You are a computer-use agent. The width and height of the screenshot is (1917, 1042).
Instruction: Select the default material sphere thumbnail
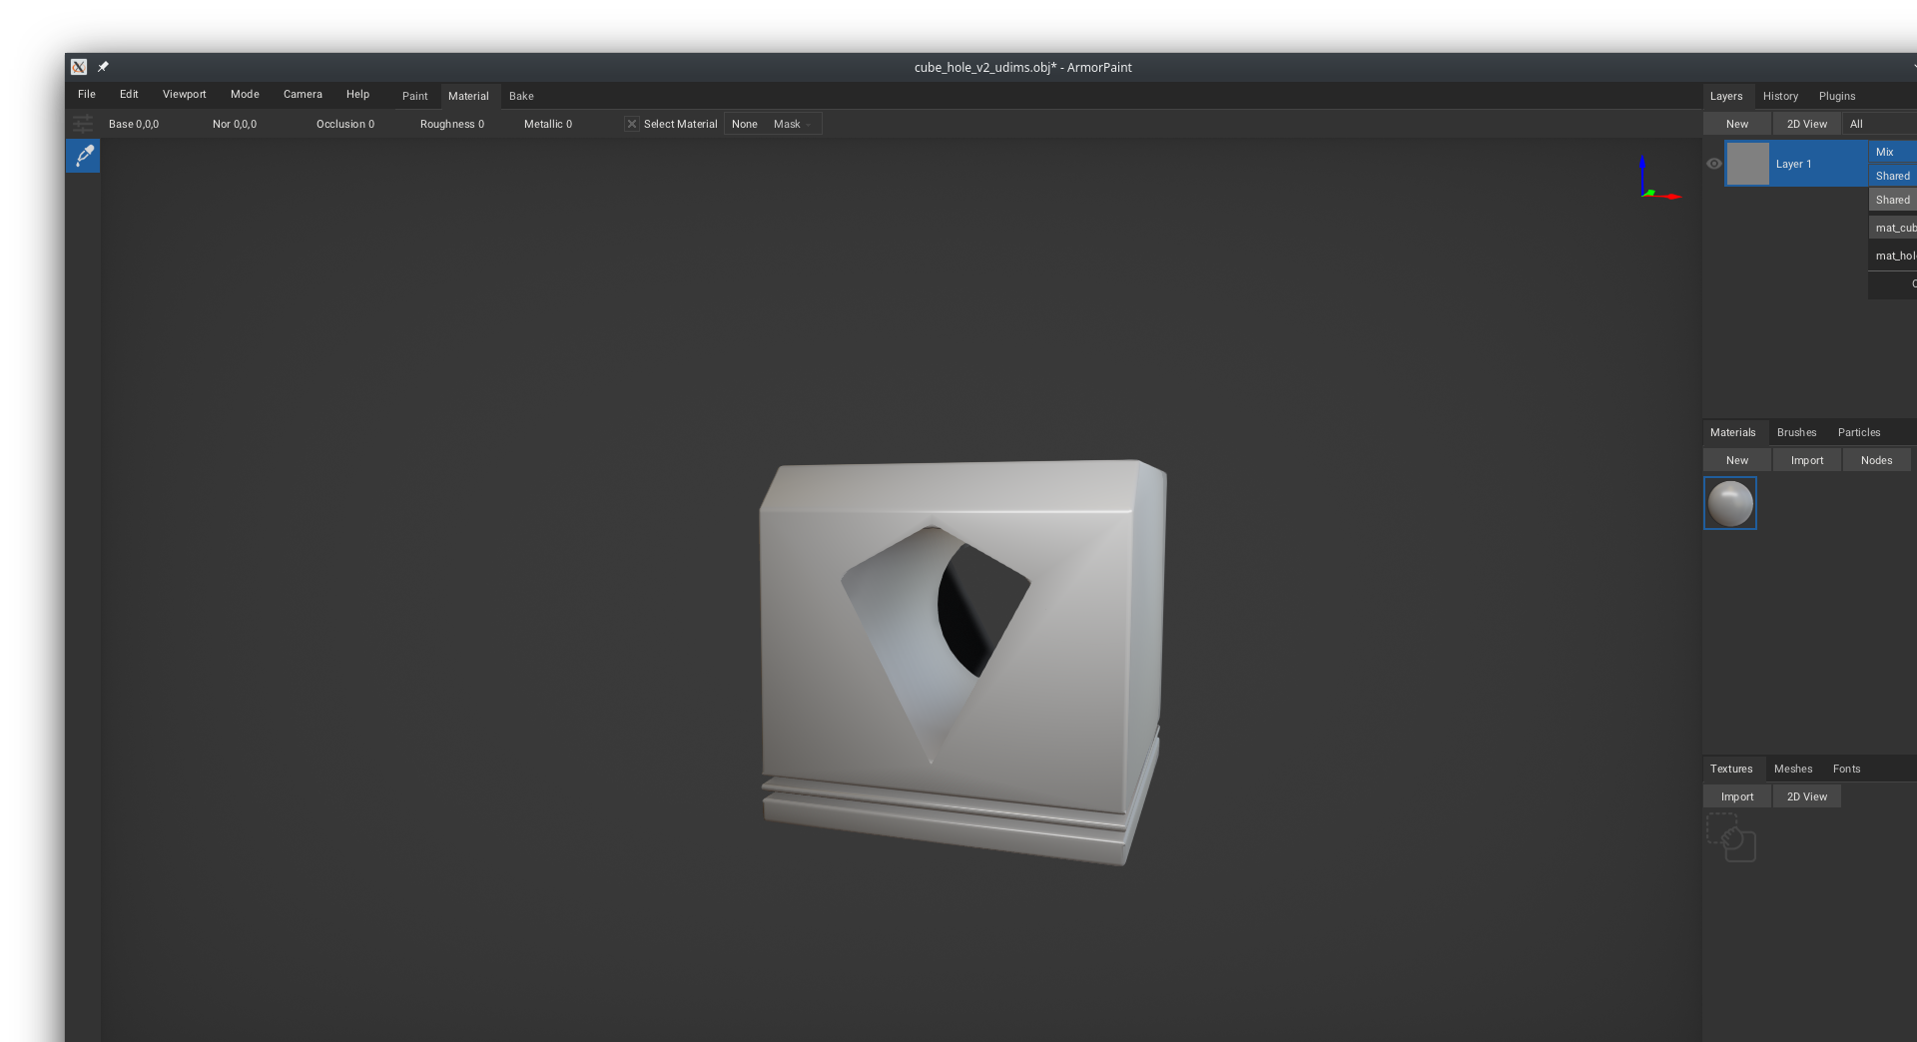[x=1729, y=504]
